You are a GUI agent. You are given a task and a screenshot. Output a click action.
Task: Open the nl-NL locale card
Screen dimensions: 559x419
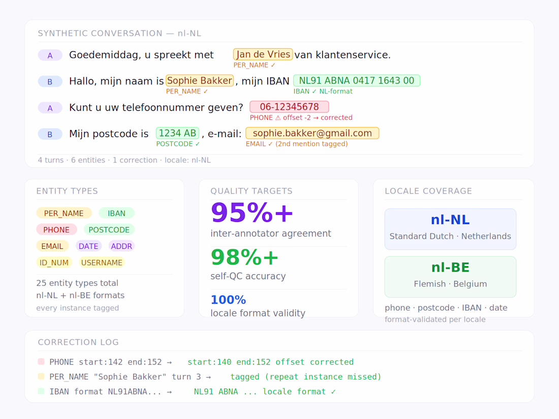(450, 229)
